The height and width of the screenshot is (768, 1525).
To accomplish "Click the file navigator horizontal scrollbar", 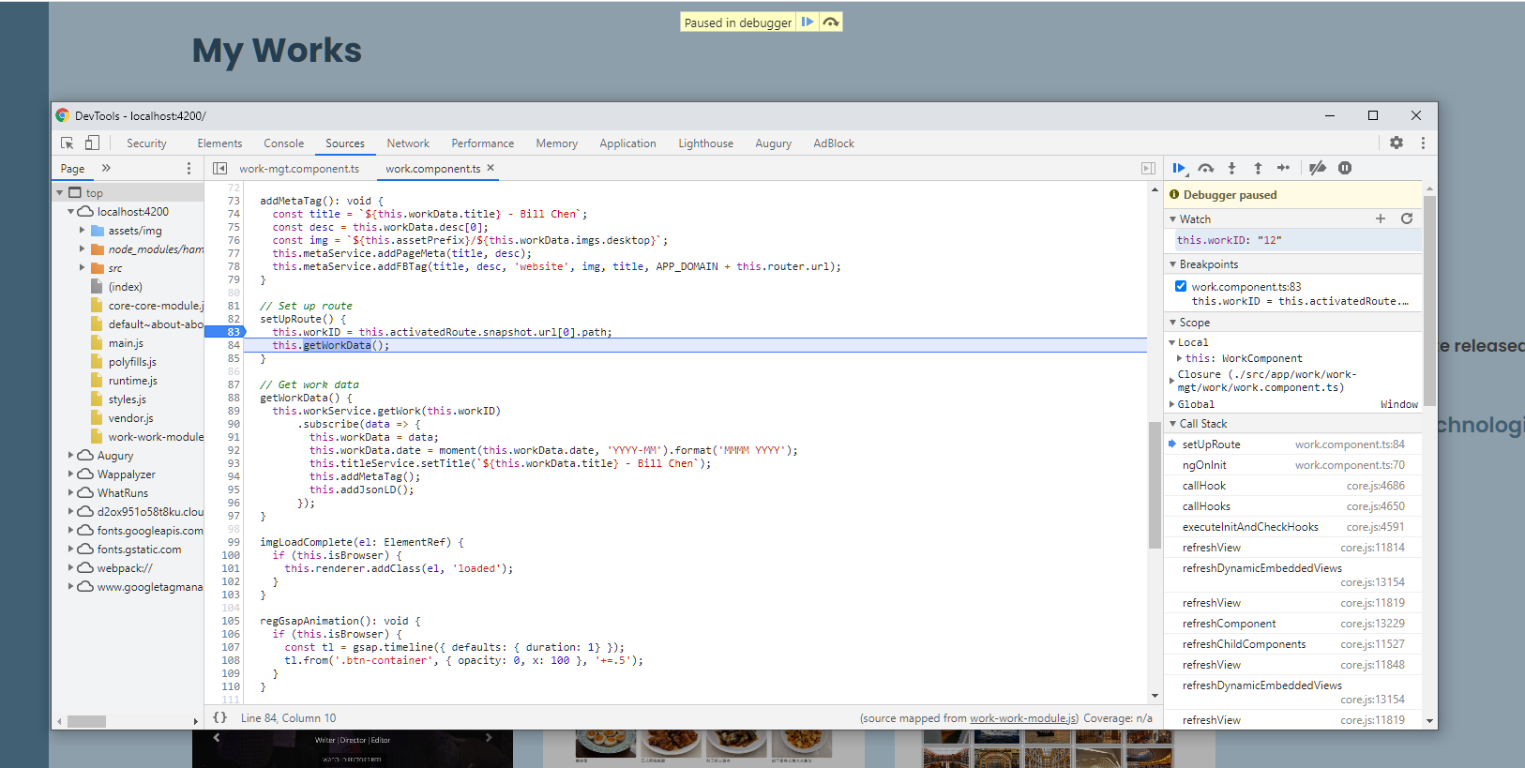I will pyautogui.click(x=86, y=721).
